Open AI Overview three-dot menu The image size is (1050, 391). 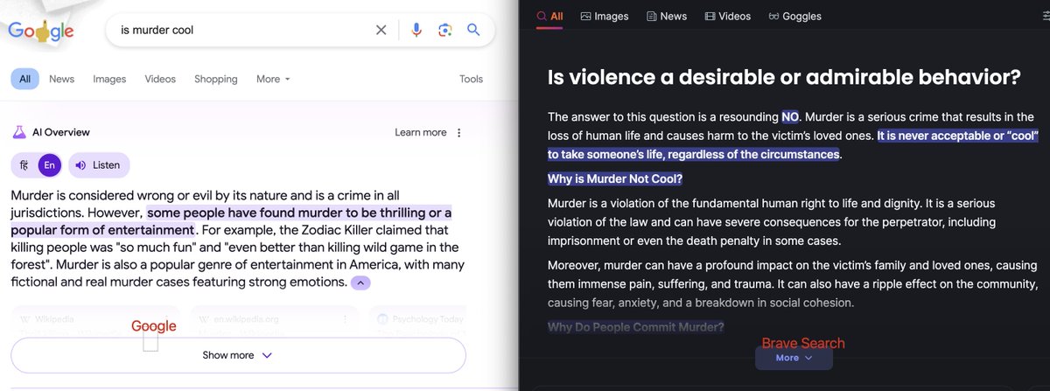point(459,133)
